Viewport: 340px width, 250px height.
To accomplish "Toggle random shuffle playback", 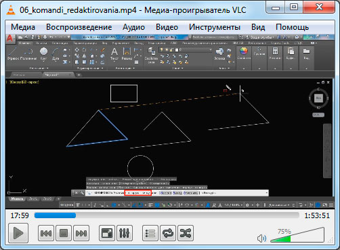I will point(186,233).
